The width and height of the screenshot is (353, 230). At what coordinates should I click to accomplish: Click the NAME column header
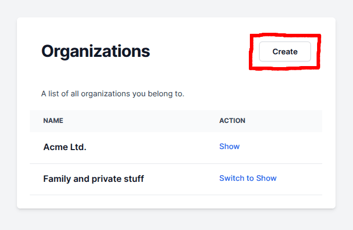pos(53,121)
